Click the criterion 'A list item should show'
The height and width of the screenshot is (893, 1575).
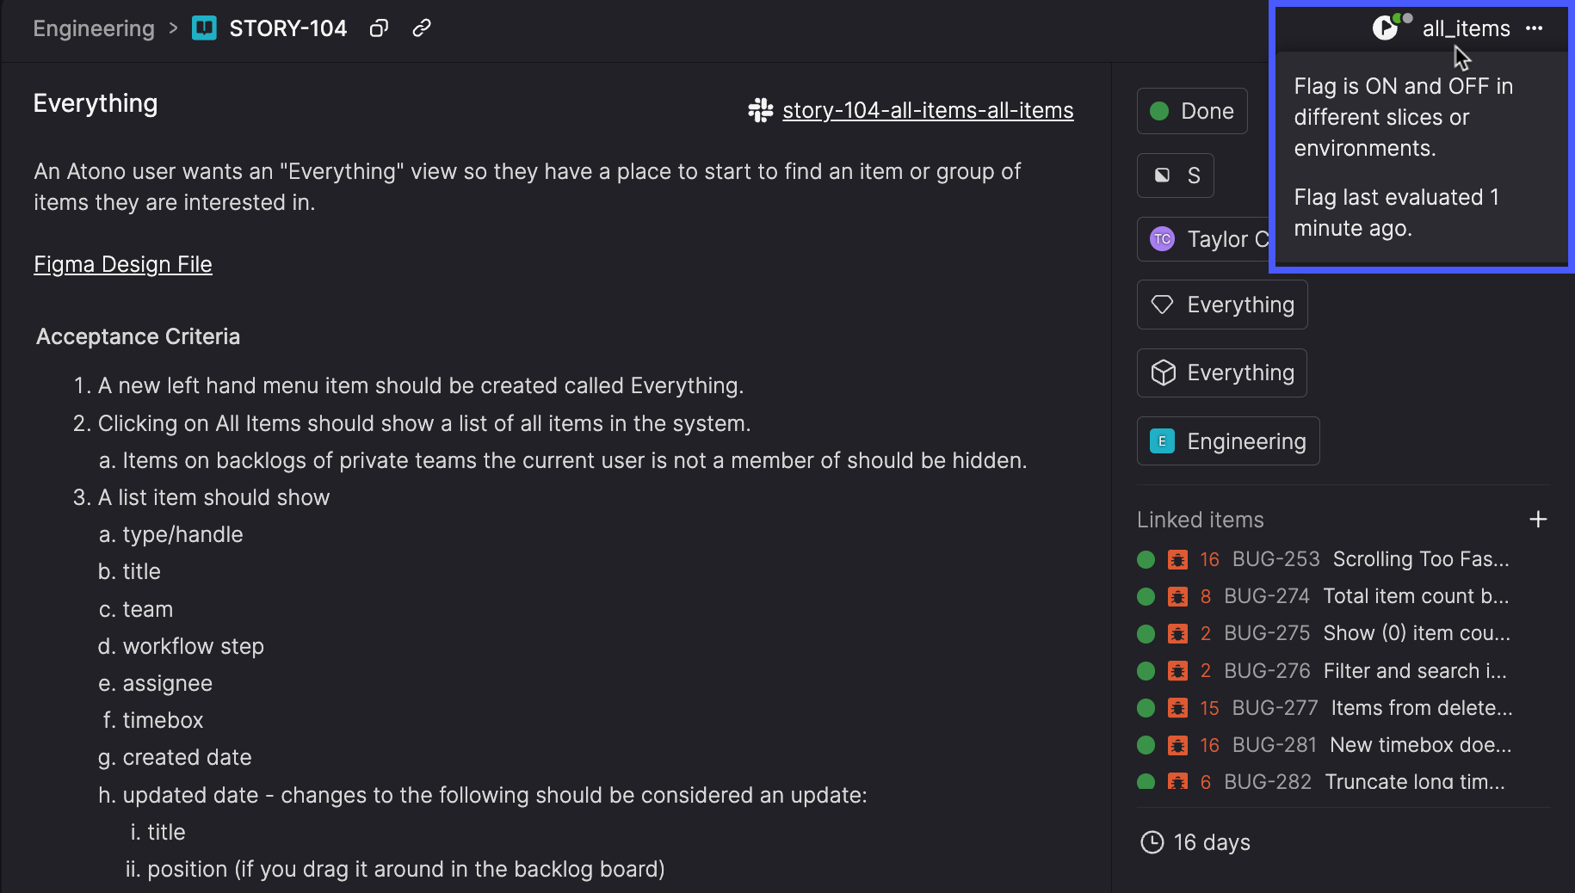pyautogui.click(x=213, y=497)
